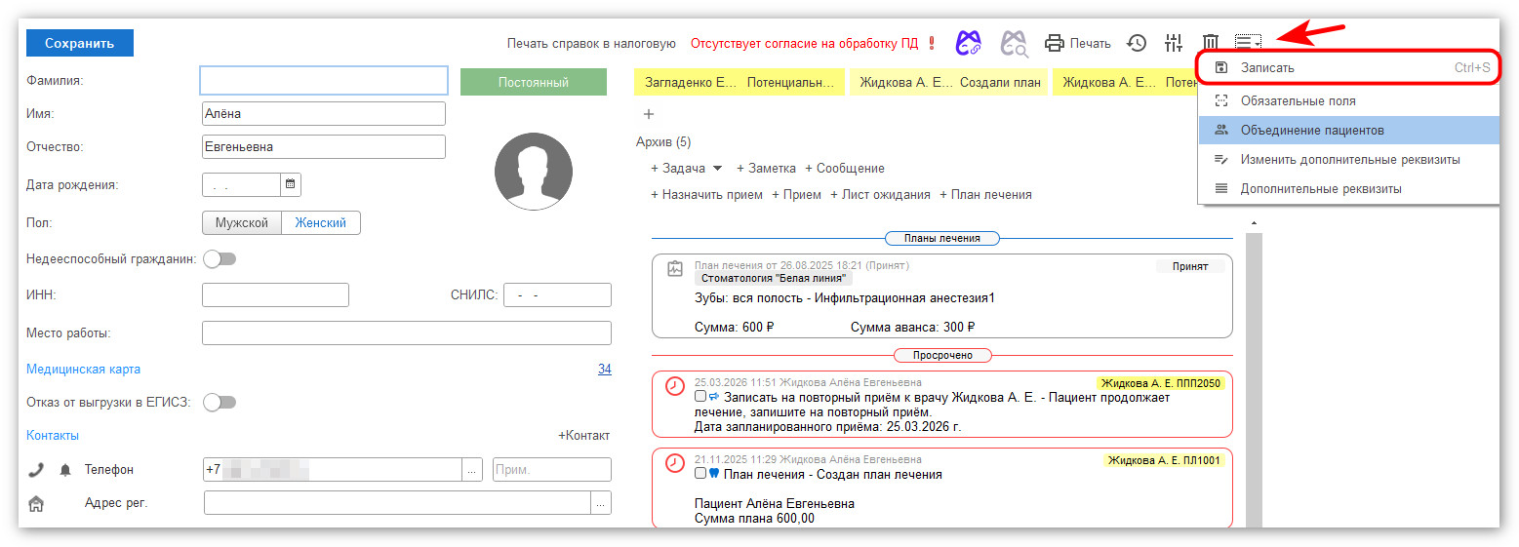
Task: Click the blue arrow icon in repeat-visit task
Action: [x=713, y=398]
